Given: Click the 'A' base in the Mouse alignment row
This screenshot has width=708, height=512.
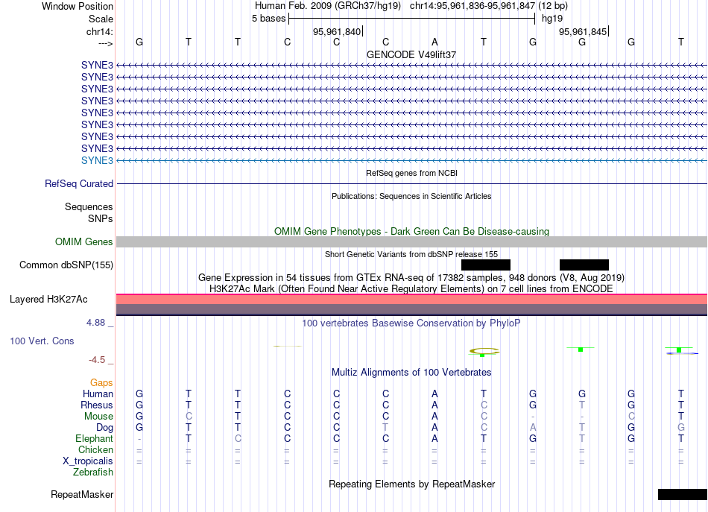Looking at the screenshot, I should 434,417.
